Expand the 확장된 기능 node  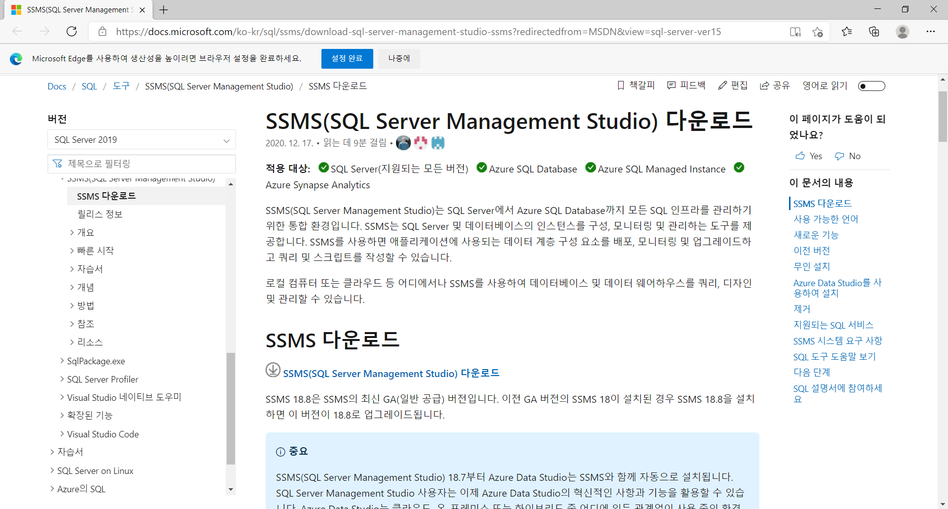(x=62, y=416)
